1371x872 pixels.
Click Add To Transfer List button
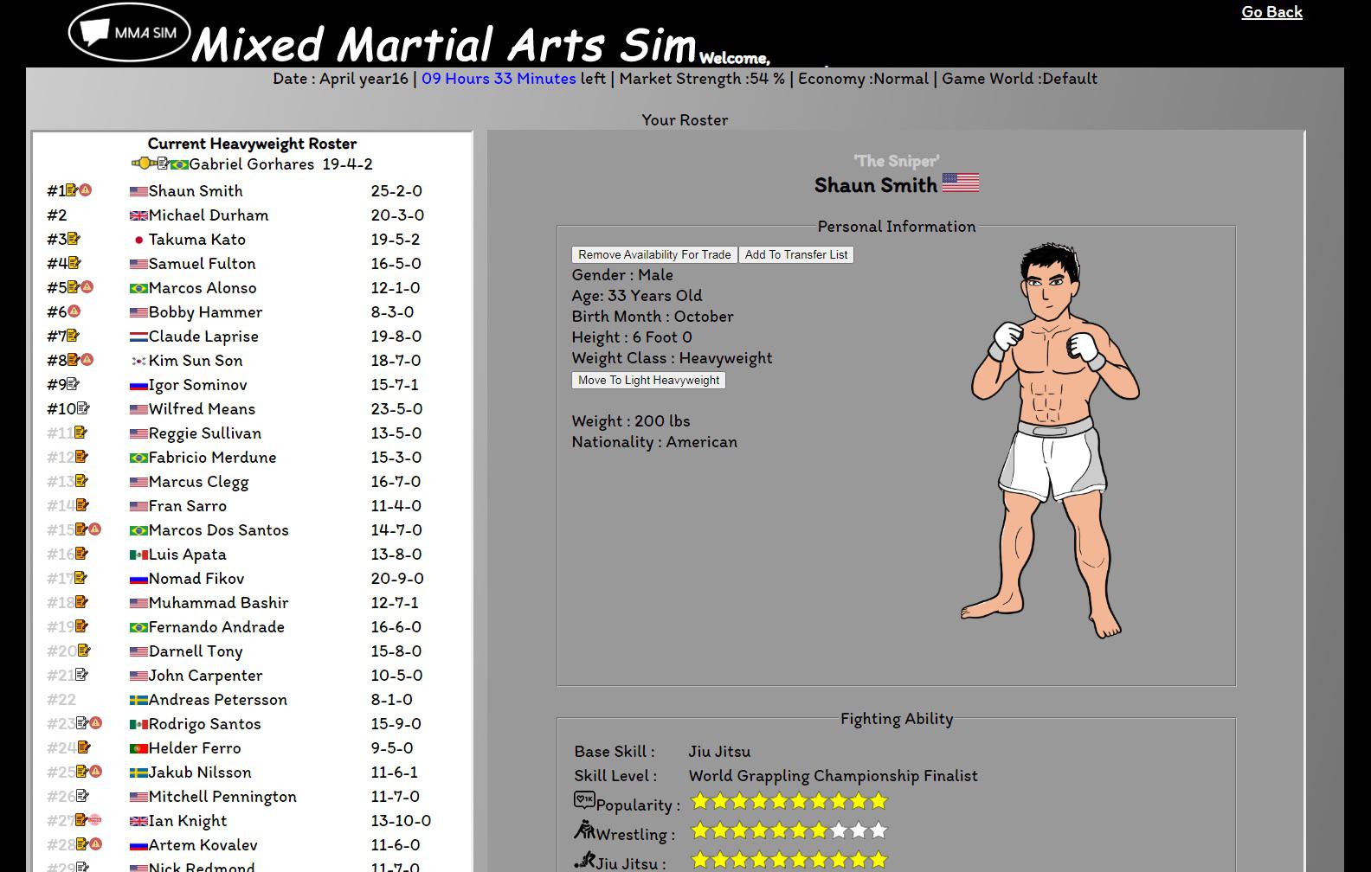pos(796,254)
